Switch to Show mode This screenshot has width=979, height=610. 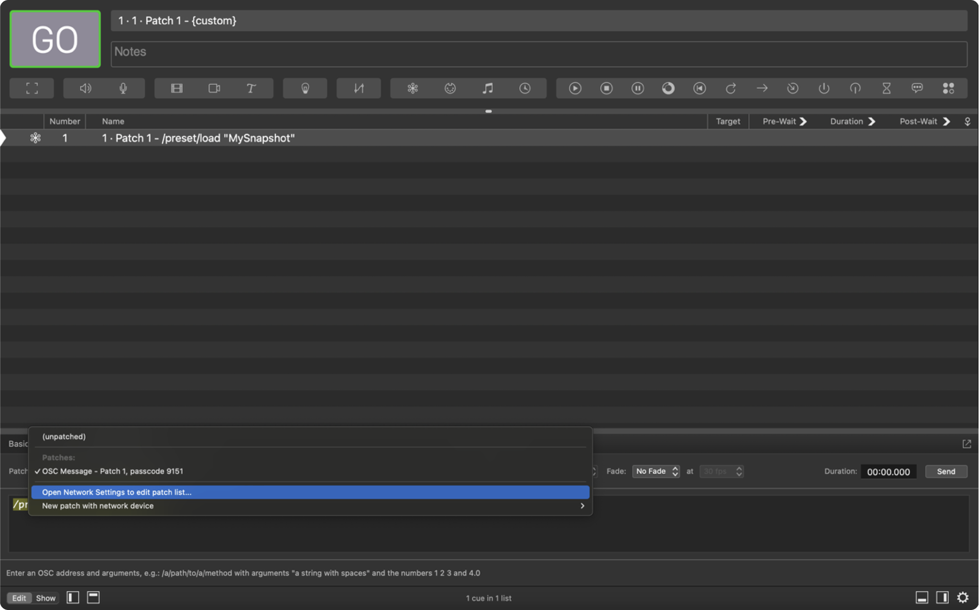(45, 598)
